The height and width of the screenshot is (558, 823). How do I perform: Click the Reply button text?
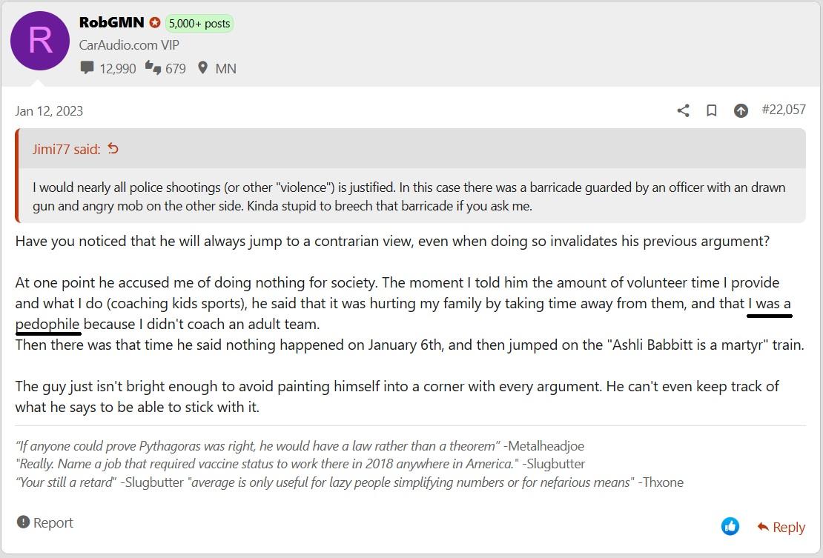pyautogui.click(x=788, y=527)
